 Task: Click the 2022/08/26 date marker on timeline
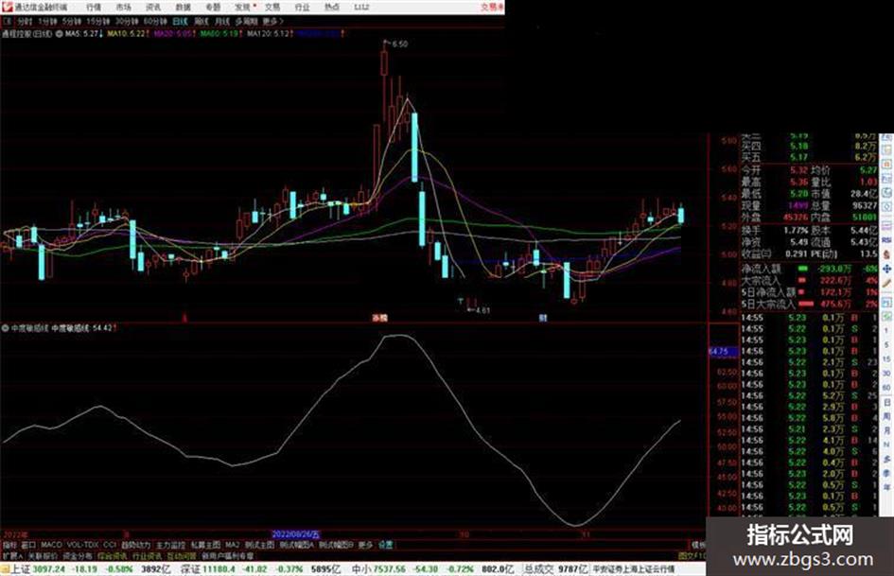click(x=296, y=535)
